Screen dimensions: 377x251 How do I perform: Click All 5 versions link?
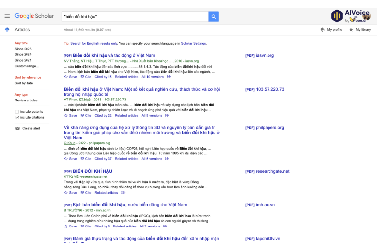(152, 159)
